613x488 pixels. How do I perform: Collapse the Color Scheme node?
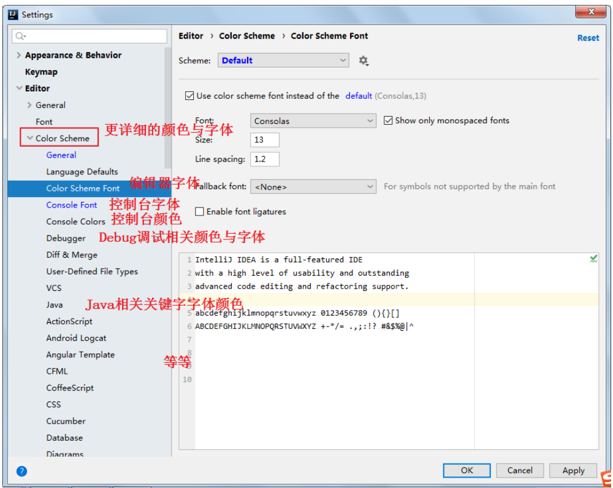pyautogui.click(x=29, y=138)
